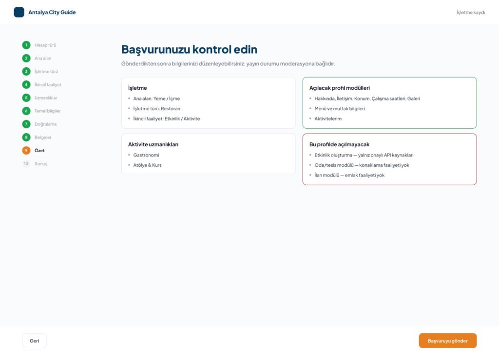The width and height of the screenshot is (499, 355).
Task: Click the İşletme card title
Action: click(137, 88)
